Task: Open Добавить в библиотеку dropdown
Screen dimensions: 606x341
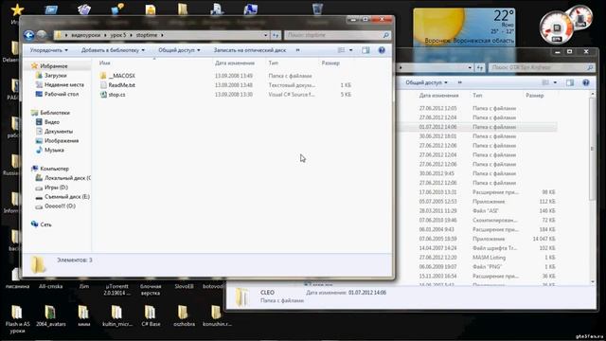Action: coord(113,50)
